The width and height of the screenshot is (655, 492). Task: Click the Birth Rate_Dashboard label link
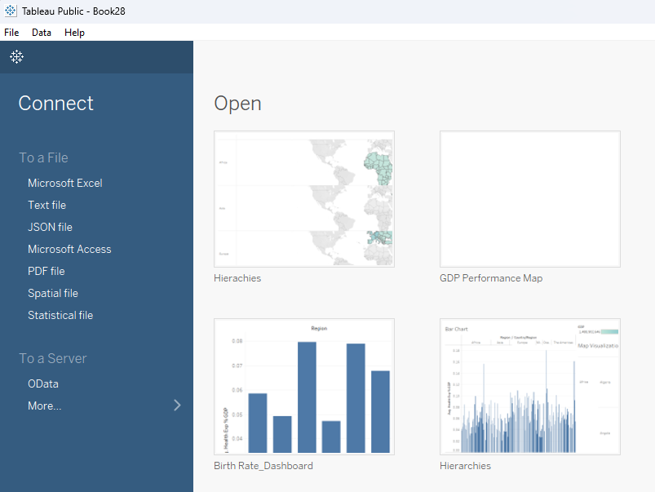[262, 465]
